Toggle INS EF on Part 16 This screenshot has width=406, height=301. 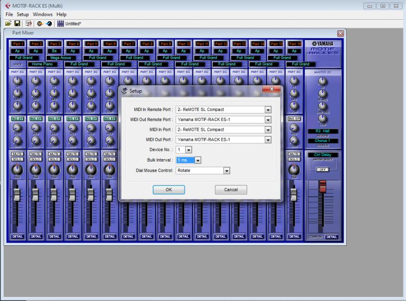point(294,119)
